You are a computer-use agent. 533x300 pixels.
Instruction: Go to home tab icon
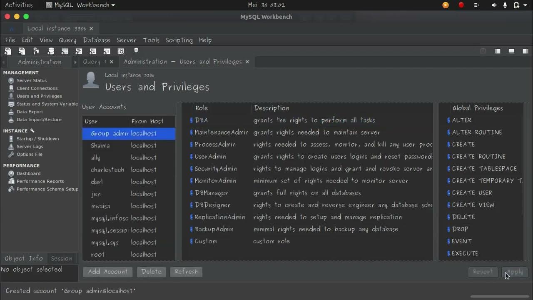click(x=12, y=29)
